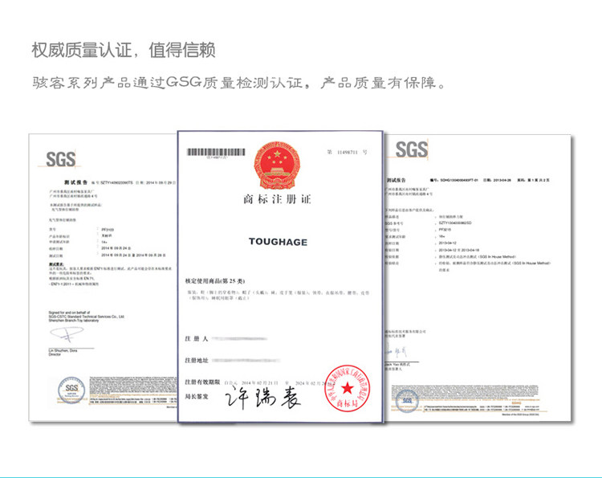Open the center trademark certificate thumbnail

coord(280,276)
